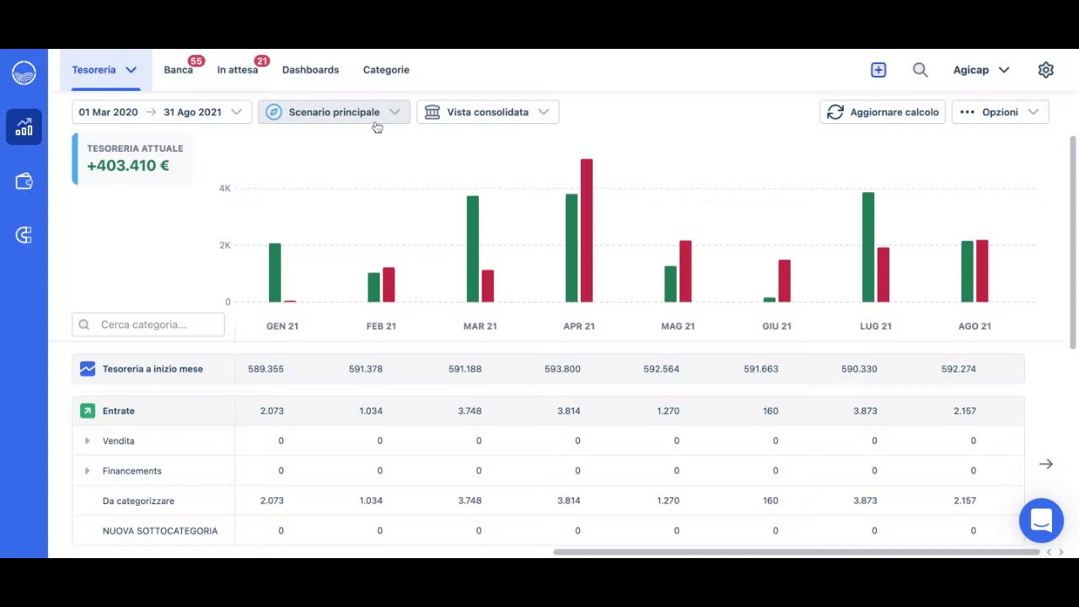The image size is (1079, 607).
Task: Click the green MAR 21 income bar
Action: (473, 249)
